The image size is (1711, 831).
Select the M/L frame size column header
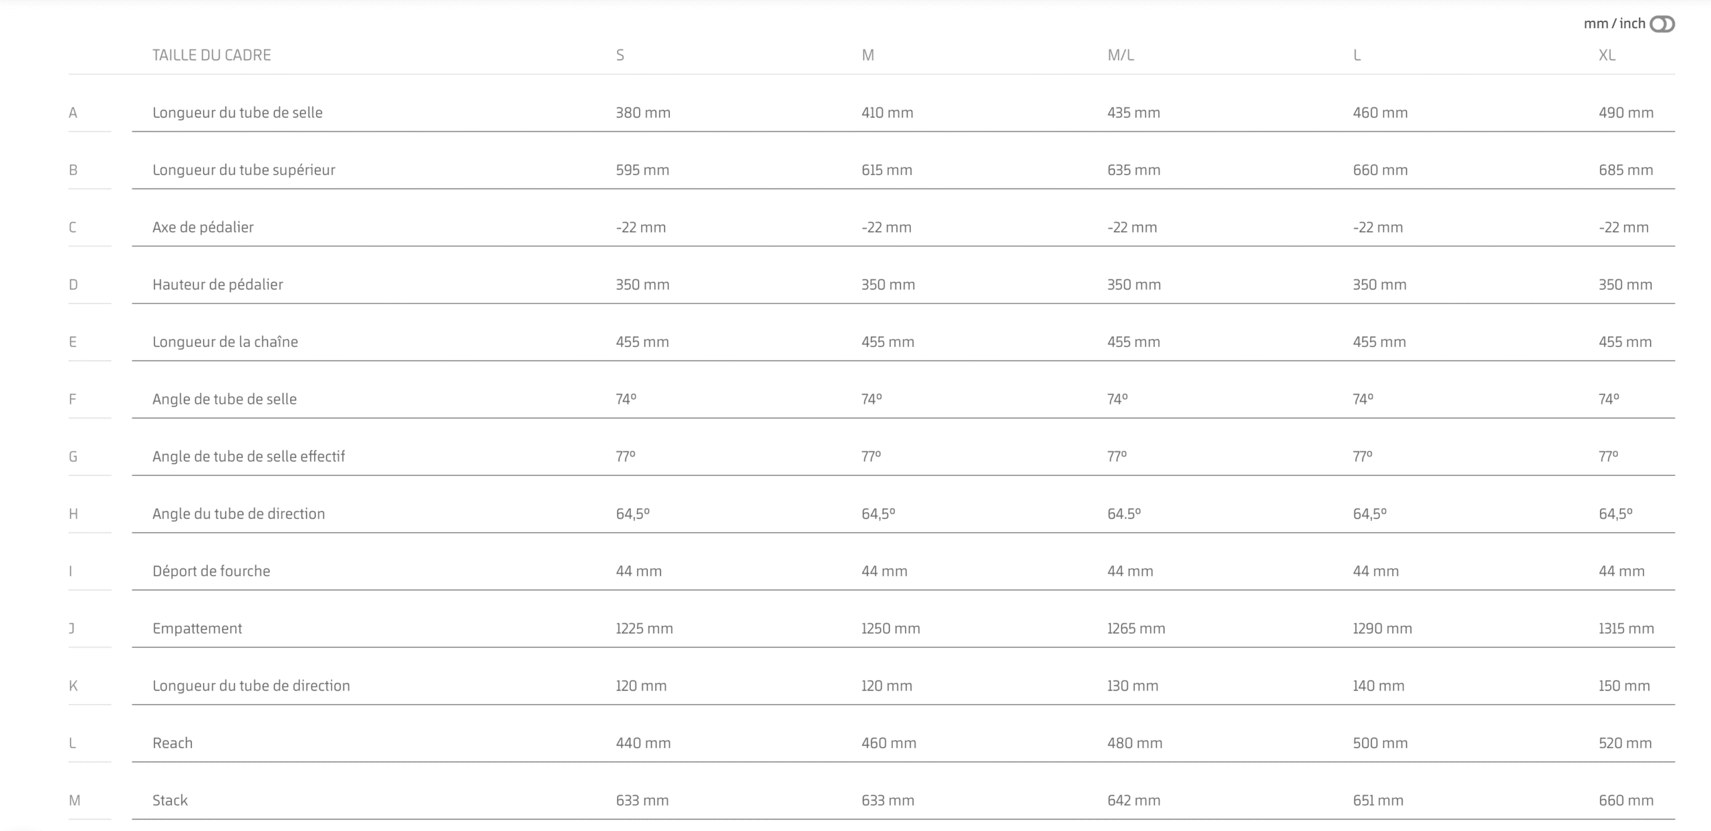coord(1120,55)
